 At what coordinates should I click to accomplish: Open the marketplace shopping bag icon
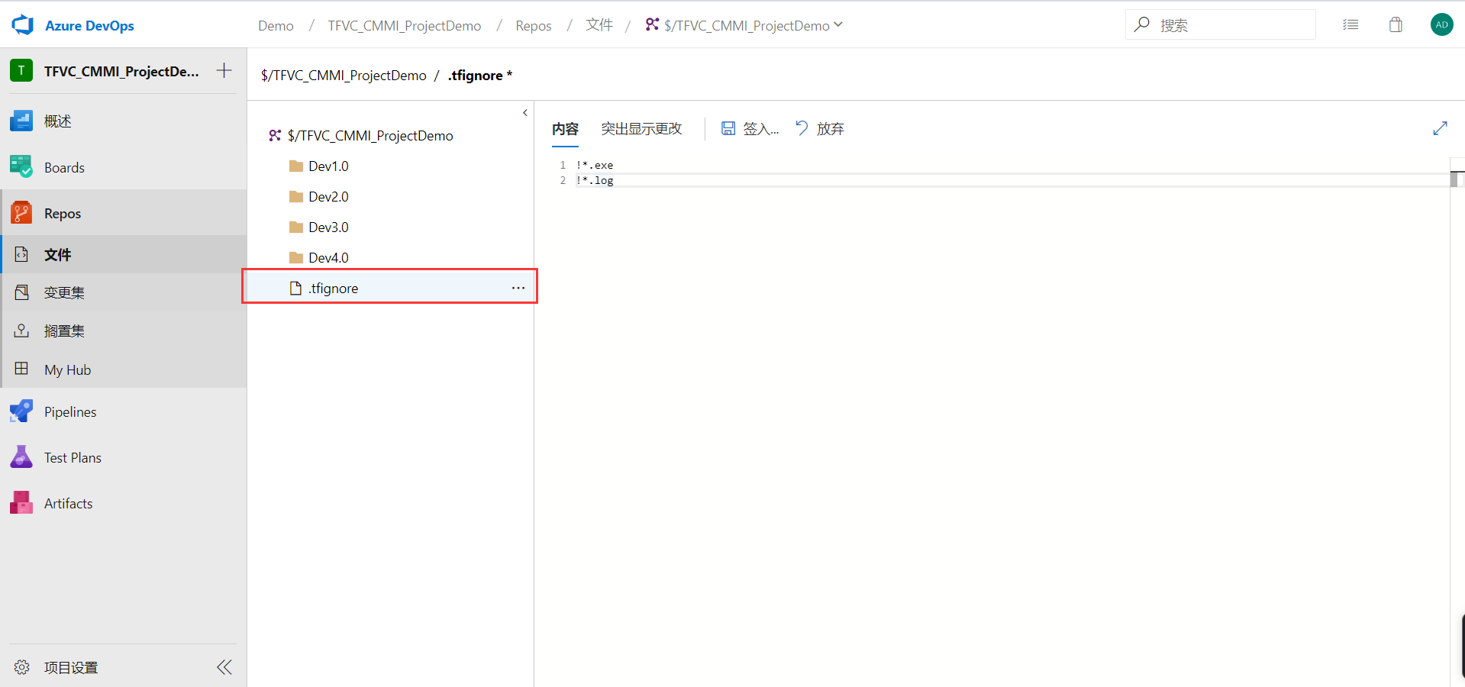[x=1396, y=24]
